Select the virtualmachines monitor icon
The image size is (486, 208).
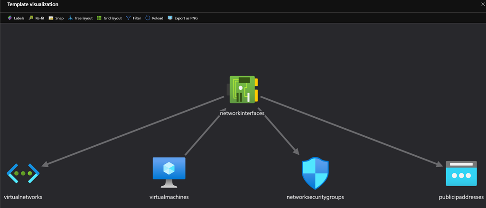(x=169, y=172)
